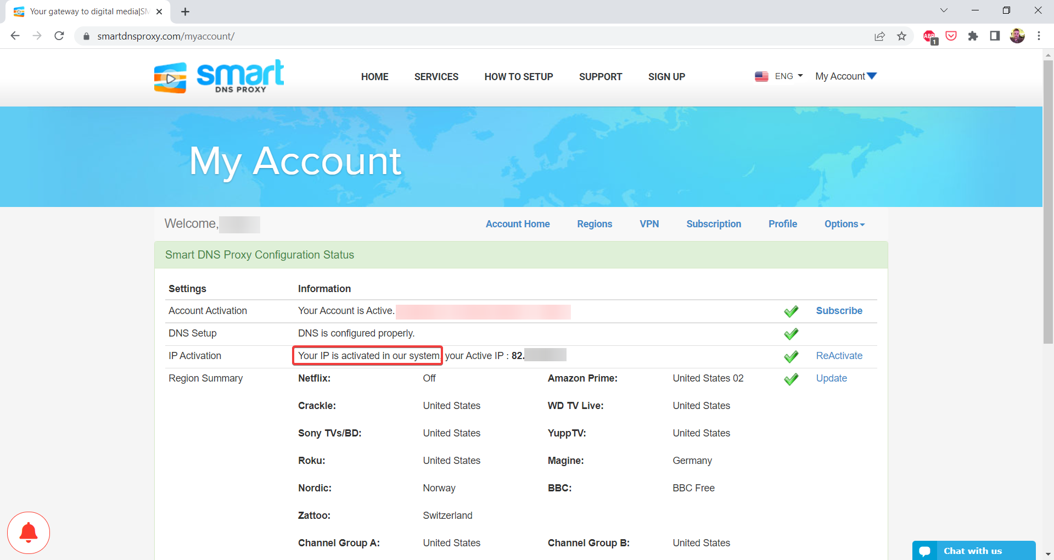
Task: Click the Smart DNS Proxy logo
Action: (218, 77)
